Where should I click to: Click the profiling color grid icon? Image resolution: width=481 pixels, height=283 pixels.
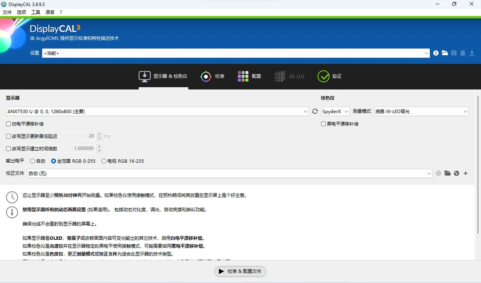243,76
